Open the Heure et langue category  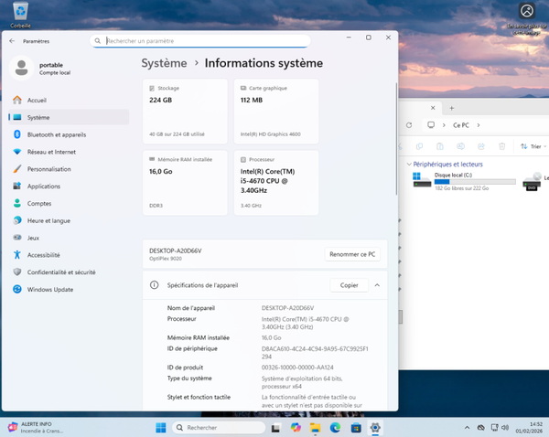point(48,220)
